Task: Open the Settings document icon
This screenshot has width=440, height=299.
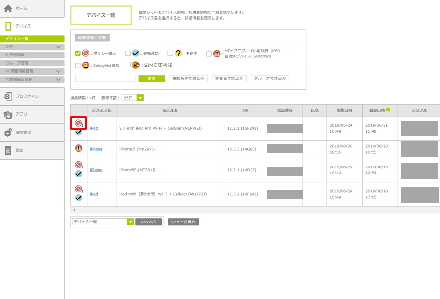Action: pyautogui.click(x=8, y=150)
